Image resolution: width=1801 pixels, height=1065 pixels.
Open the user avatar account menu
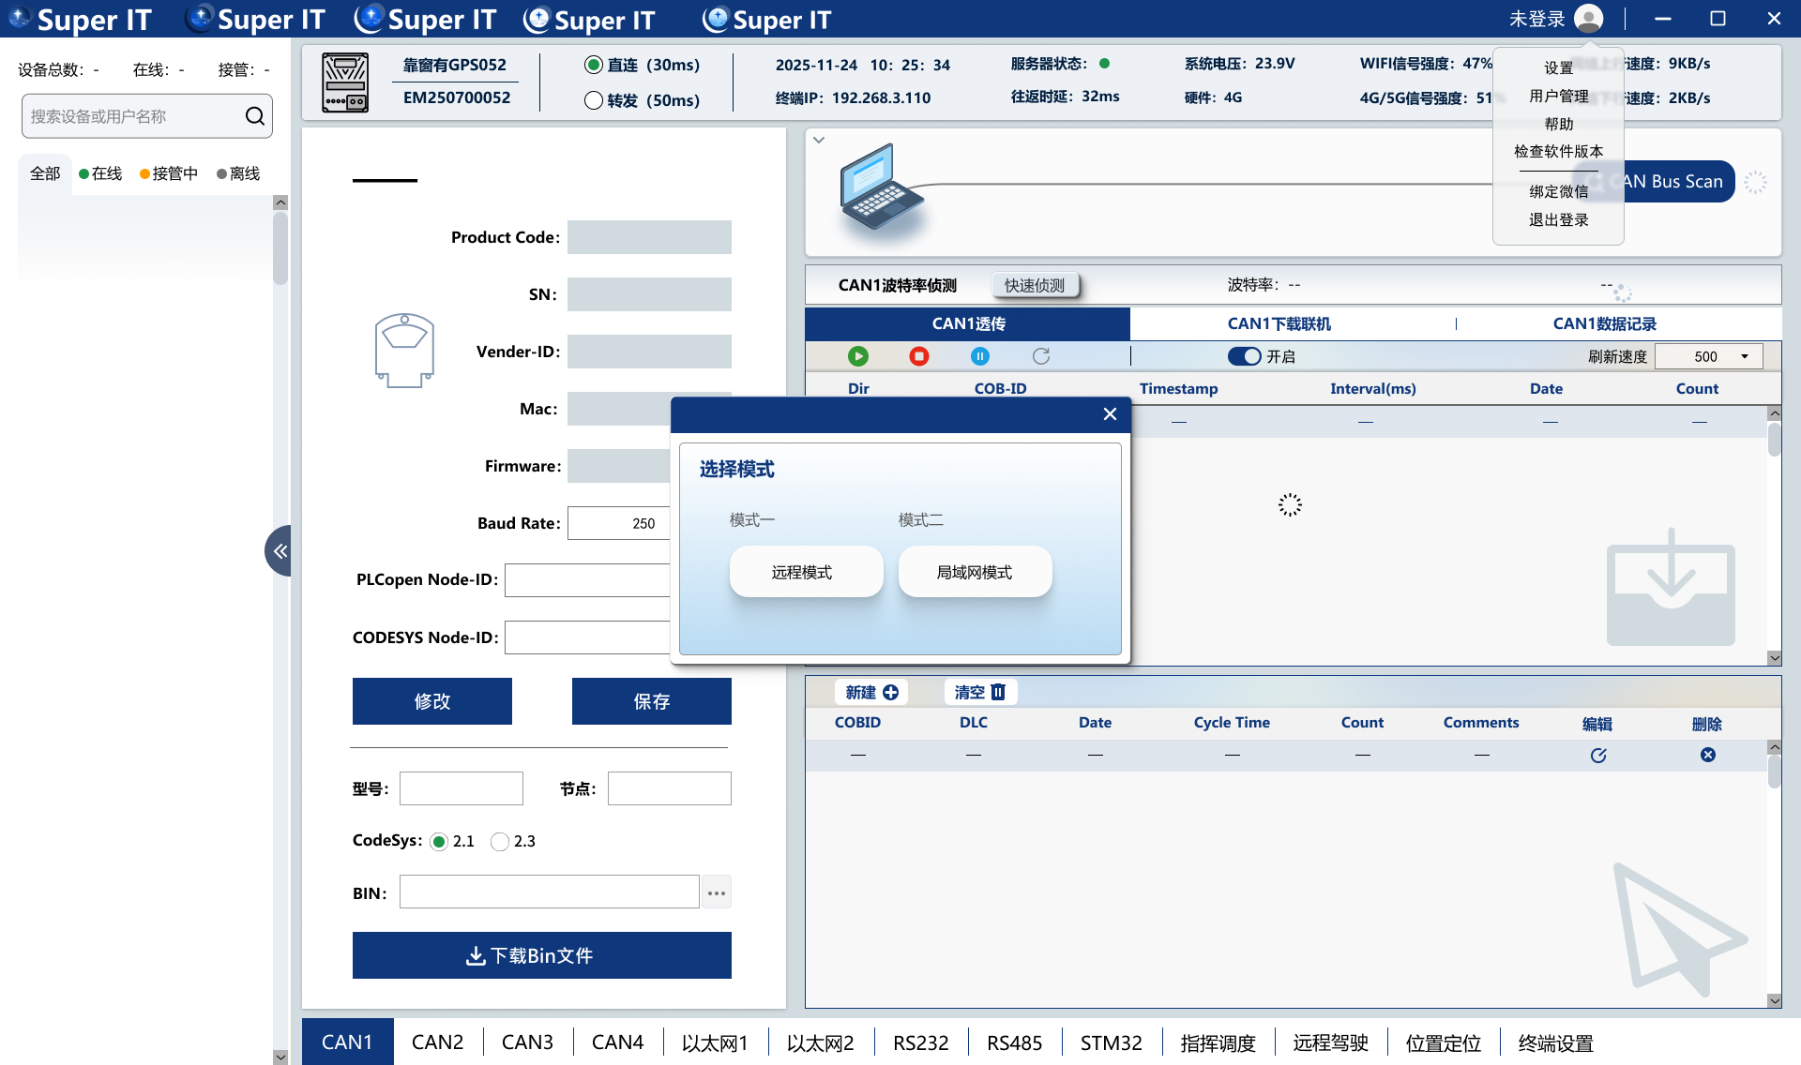click(x=1588, y=19)
